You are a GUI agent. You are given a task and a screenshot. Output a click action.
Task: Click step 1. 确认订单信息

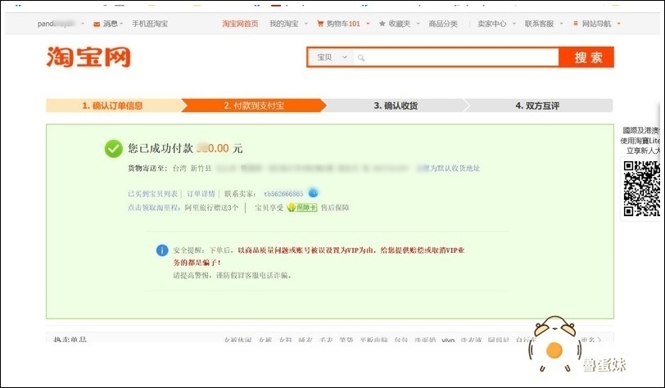[112, 106]
